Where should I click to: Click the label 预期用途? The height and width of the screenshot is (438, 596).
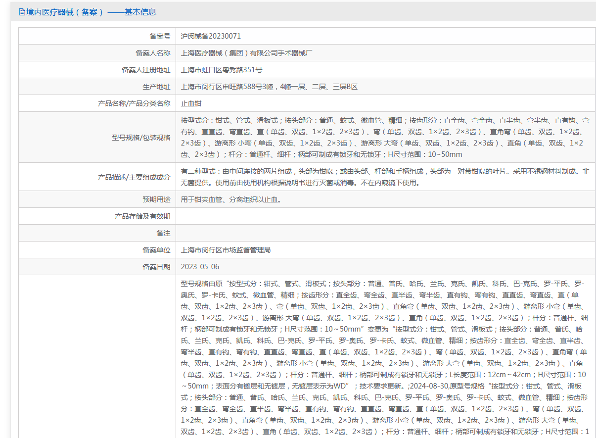(156, 199)
